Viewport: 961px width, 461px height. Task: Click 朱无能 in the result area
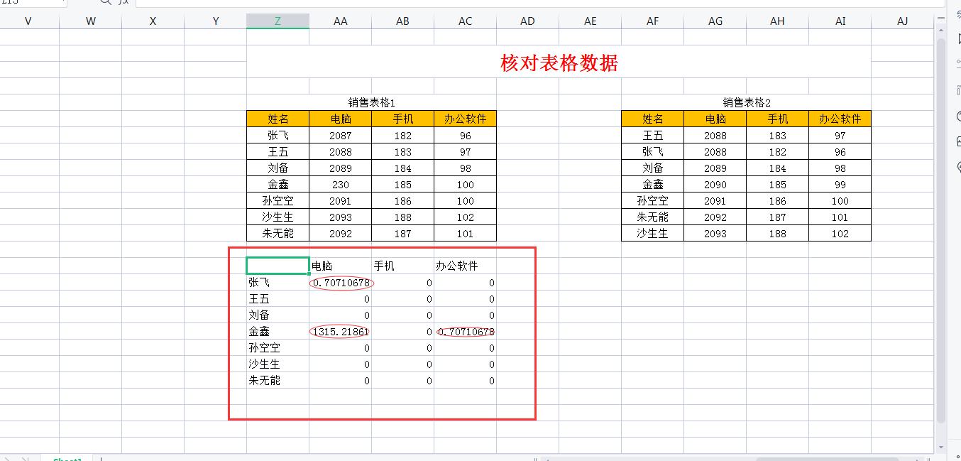point(278,380)
